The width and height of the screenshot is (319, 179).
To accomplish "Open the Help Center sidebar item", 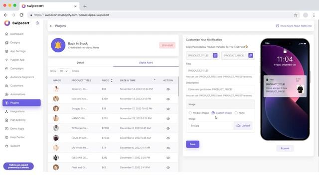I will pyautogui.click(x=15, y=137).
